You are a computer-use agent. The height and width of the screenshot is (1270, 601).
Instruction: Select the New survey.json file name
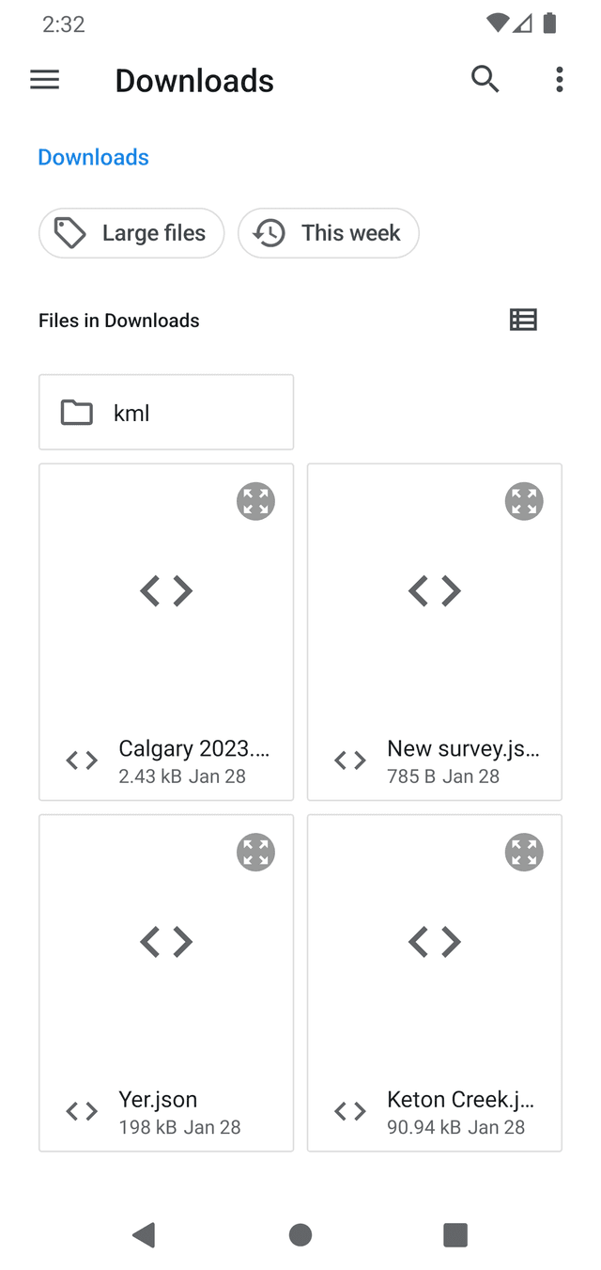pyautogui.click(x=463, y=749)
